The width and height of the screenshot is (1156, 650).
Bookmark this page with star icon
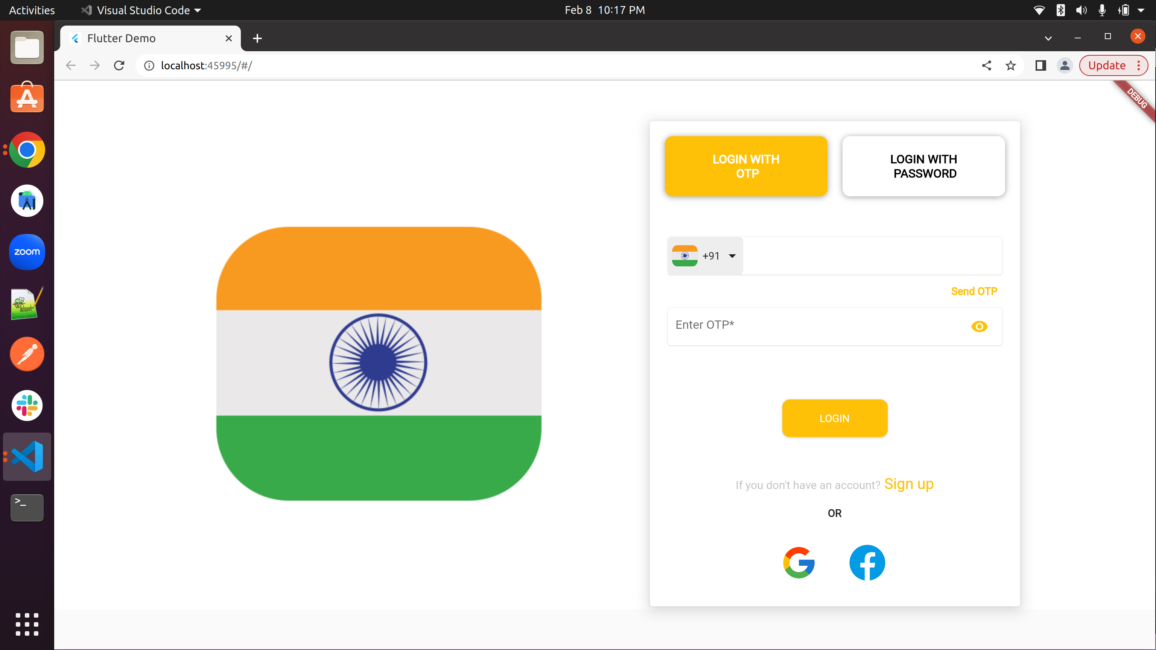(1011, 65)
